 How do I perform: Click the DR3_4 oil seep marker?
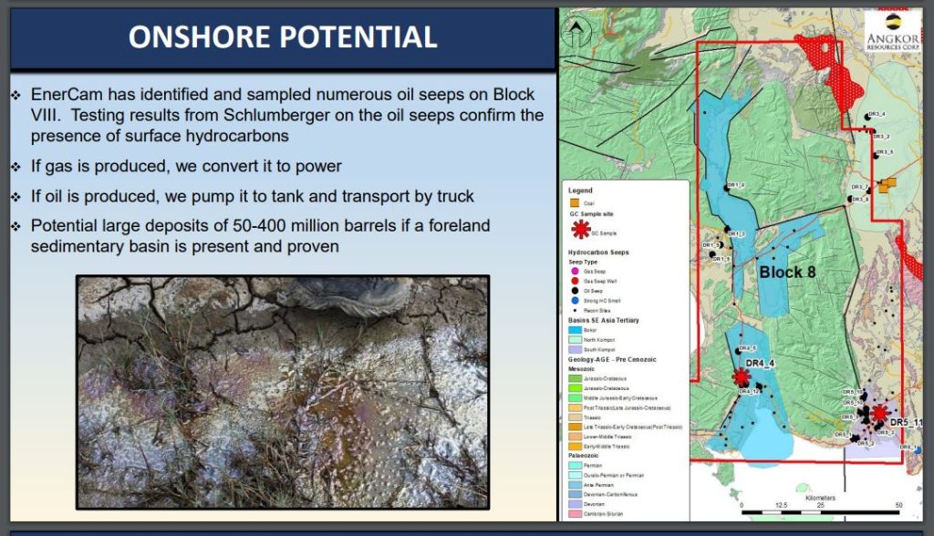tap(867, 117)
